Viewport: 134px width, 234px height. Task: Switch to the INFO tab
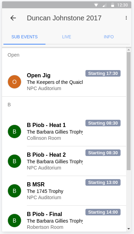[109, 37]
